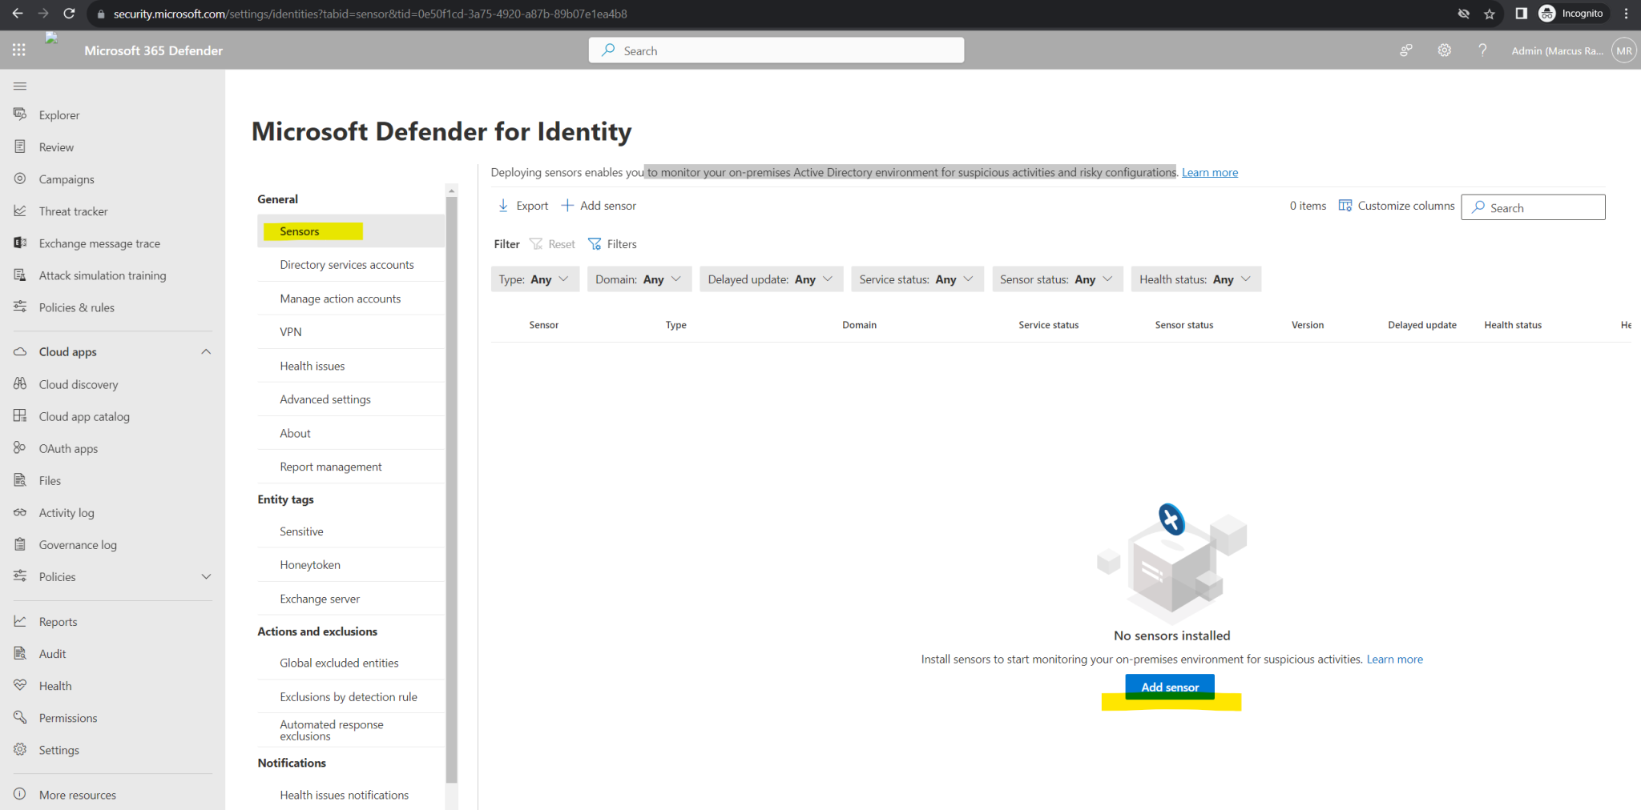The image size is (1641, 810).
Task: Open Global excluded entities
Action: pos(351,663)
